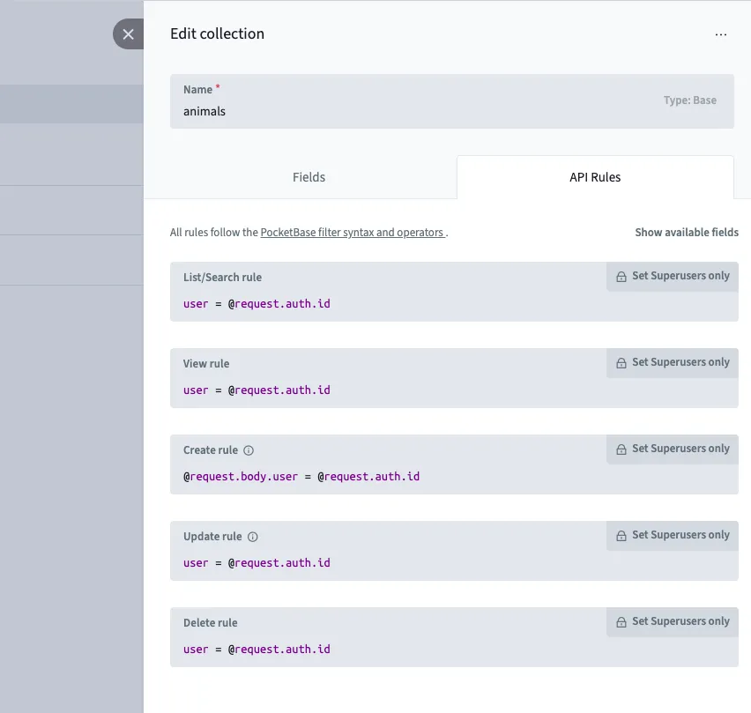Set Superusers only for the Update rule
The height and width of the screenshot is (713, 751).
click(x=679, y=534)
